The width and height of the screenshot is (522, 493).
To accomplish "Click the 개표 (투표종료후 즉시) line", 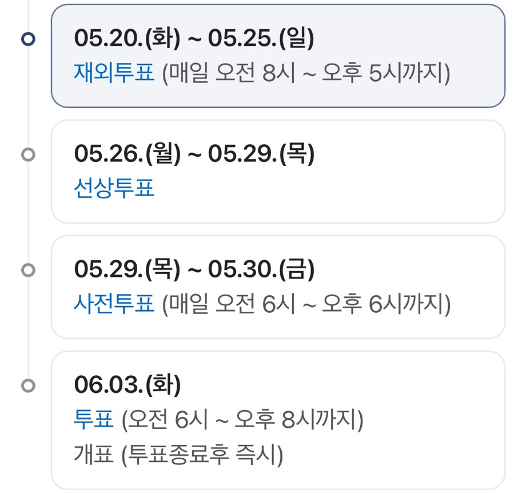I will [x=178, y=455].
